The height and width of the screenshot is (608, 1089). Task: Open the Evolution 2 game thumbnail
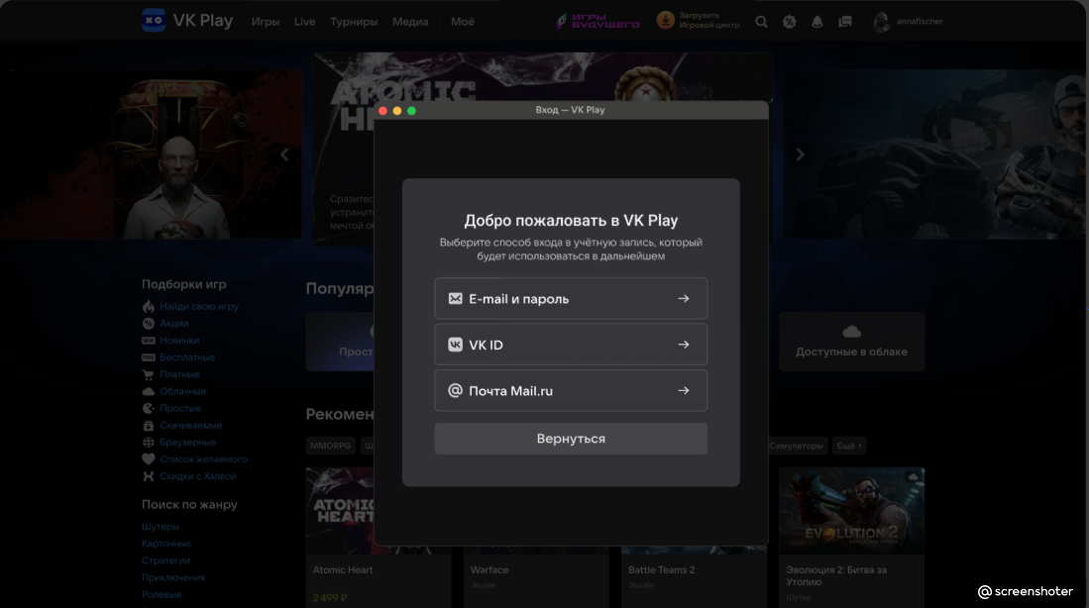[x=851, y=511]
